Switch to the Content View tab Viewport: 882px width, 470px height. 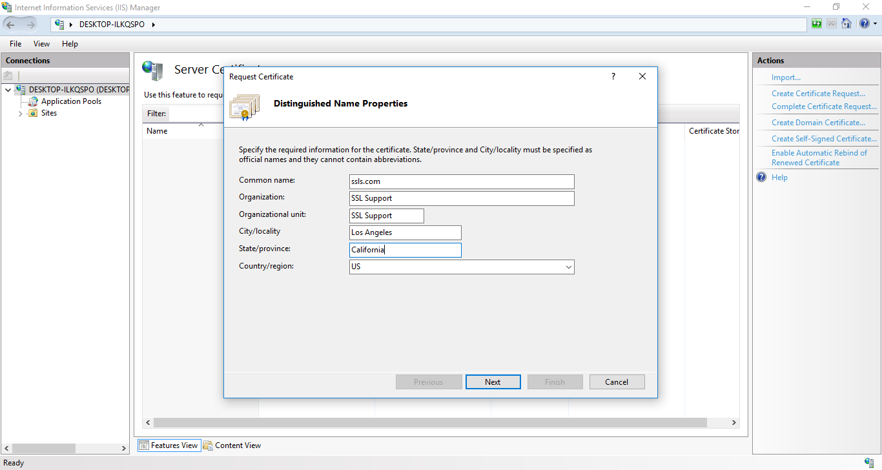(x=232, y=445)
